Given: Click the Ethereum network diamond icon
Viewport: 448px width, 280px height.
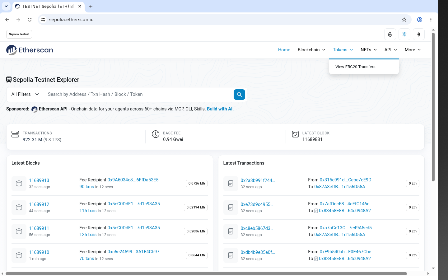Looking at the screenshot, I should (x=419, y=34).
